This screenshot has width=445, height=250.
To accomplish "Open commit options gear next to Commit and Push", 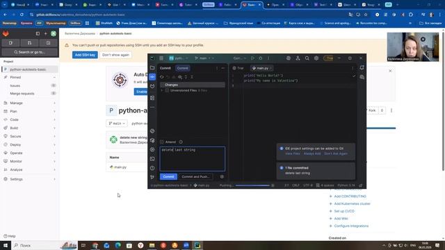I will 222,176.
